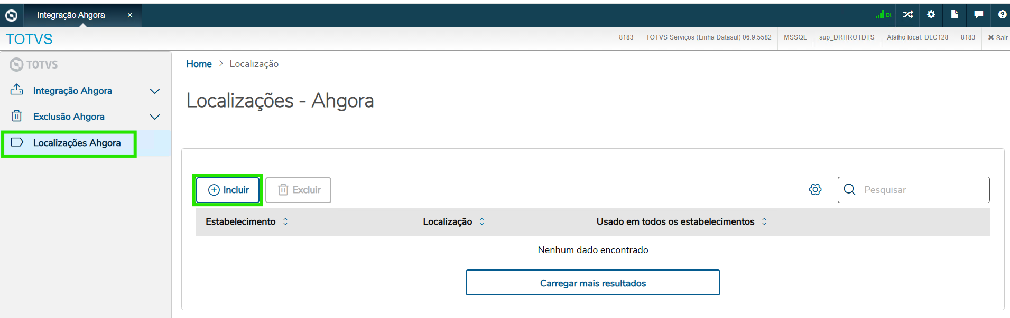The height and width of the screenshot is (318, 1010).
Task: Click the magnifier icon in search box
Action: click(x=850, y=190)
